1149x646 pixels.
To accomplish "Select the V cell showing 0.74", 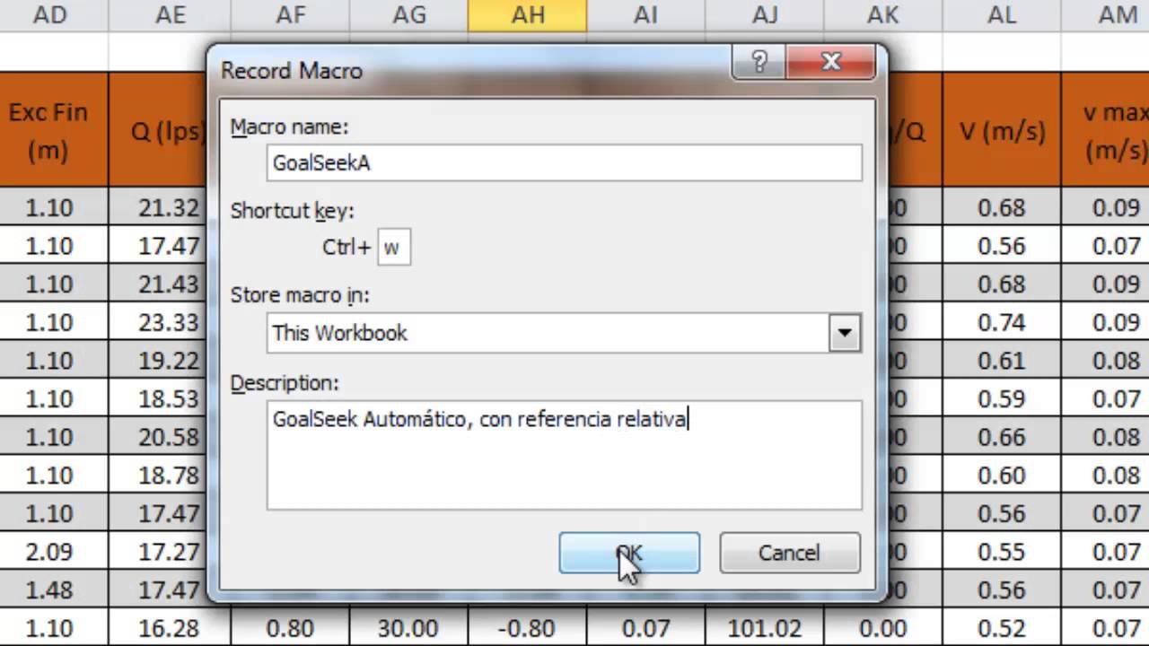I will (1001, 322).
